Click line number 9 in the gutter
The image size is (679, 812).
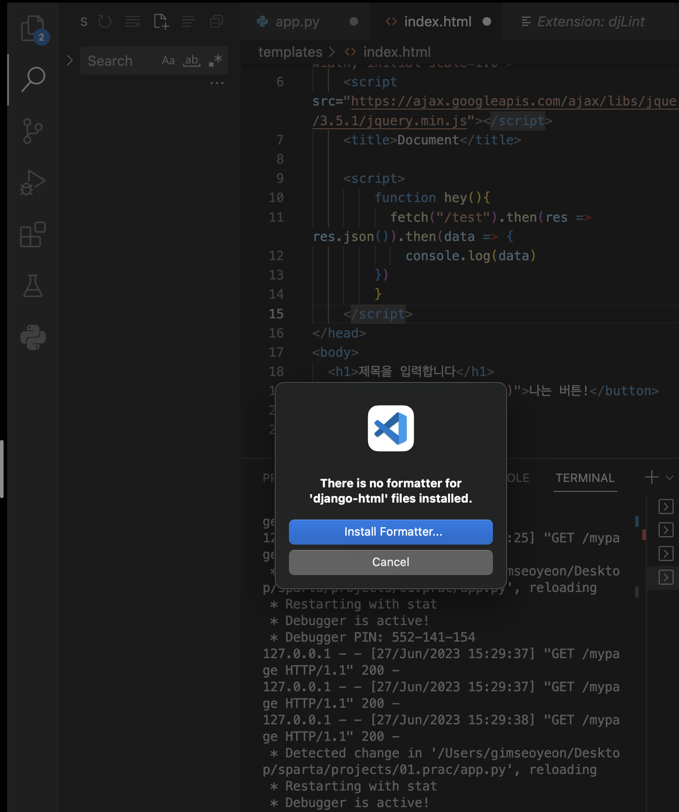coord(280,178)
